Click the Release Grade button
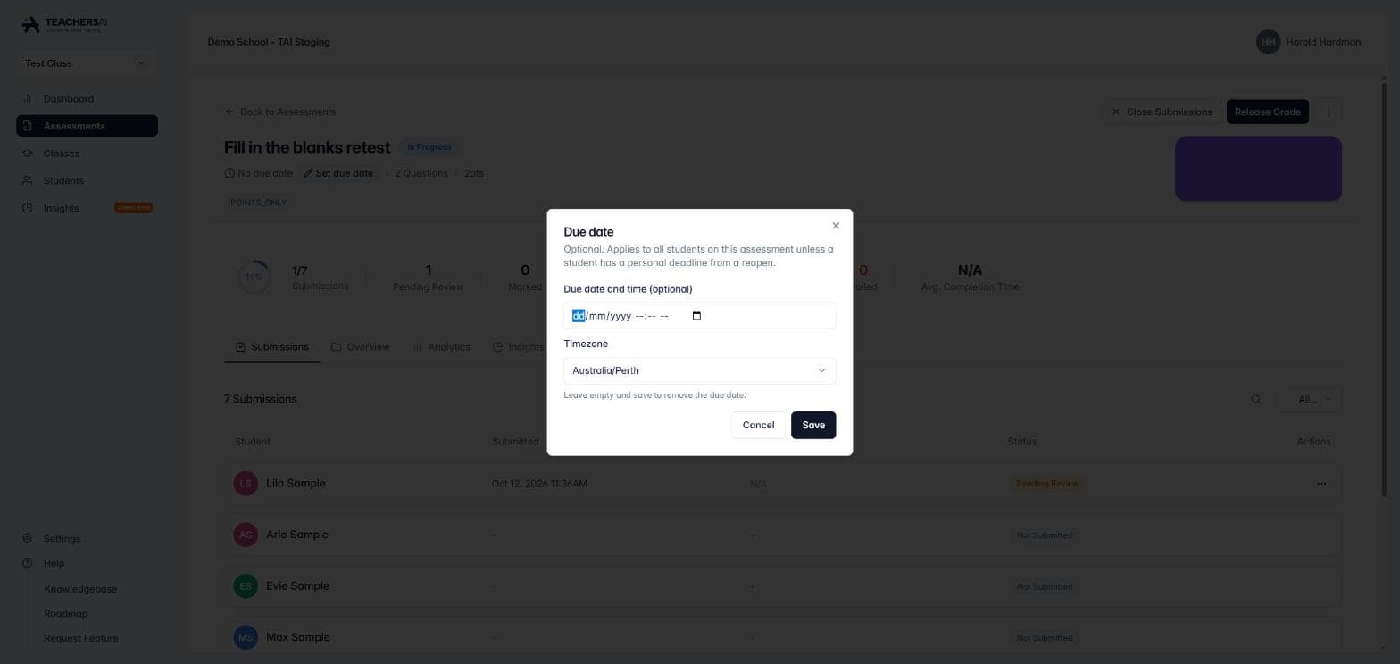Screen dimensions: 1400x664 (x=1267, y=112)
